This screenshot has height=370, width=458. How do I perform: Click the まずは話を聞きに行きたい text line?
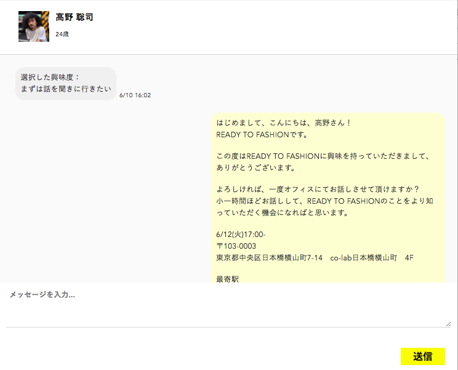pos(66,89)
